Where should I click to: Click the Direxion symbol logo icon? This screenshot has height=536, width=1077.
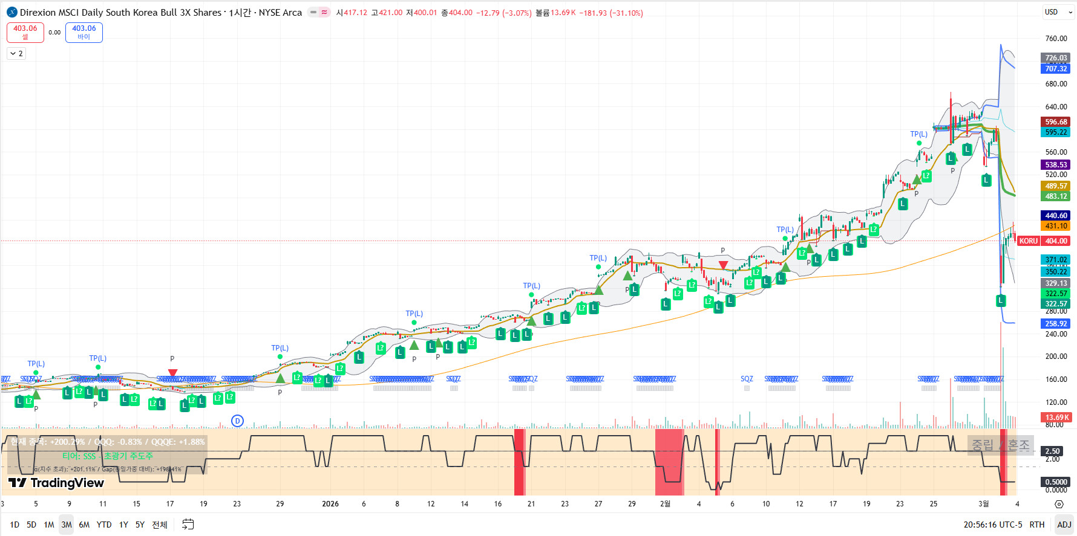pyautogui.click(x=11, y=12)
